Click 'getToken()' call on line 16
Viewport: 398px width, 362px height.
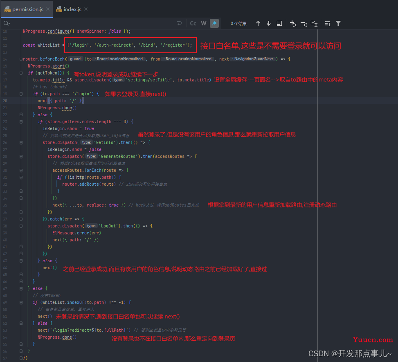[x=51, y=73]
